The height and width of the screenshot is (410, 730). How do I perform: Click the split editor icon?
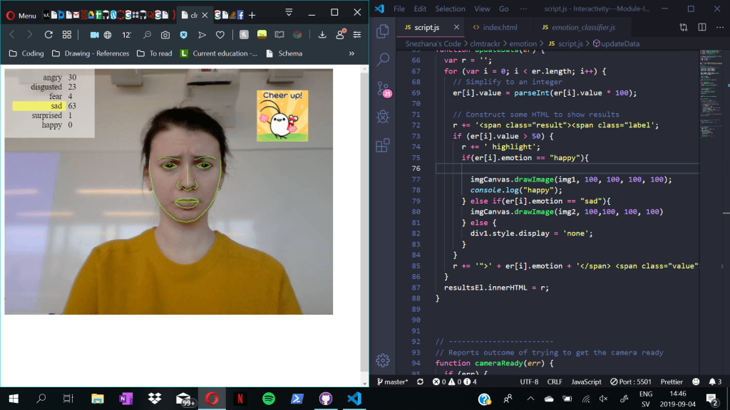pyautogui.click(x=701, y=27)
